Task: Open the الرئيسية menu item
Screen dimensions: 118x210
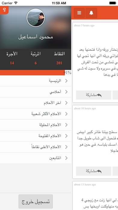Action: (x=36, y=81)
